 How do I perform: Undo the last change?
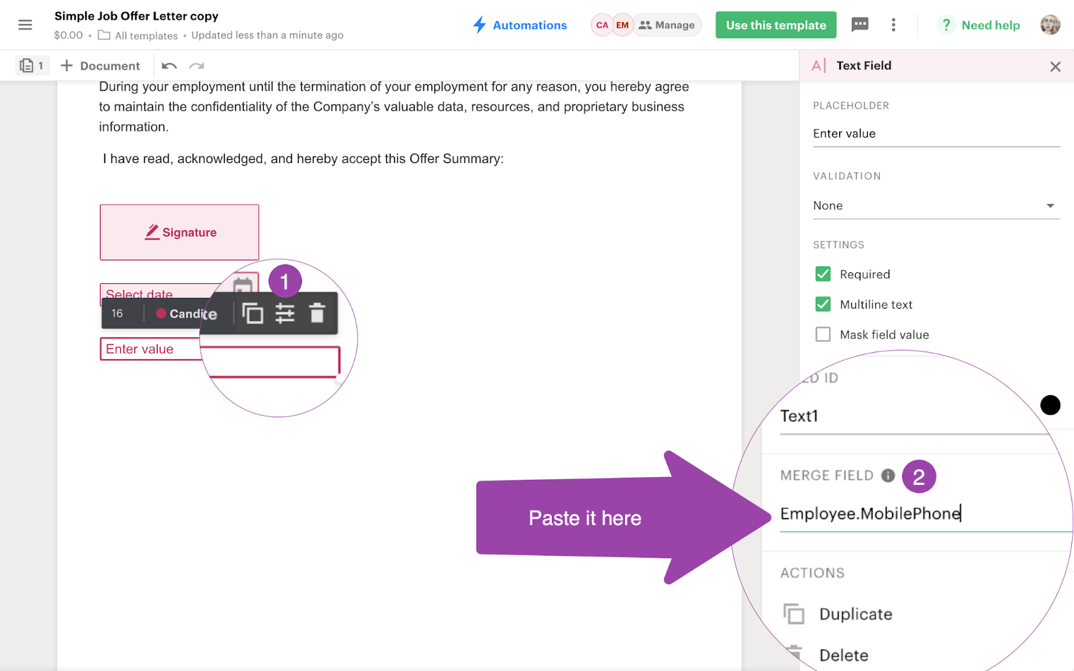click(169, 65)
